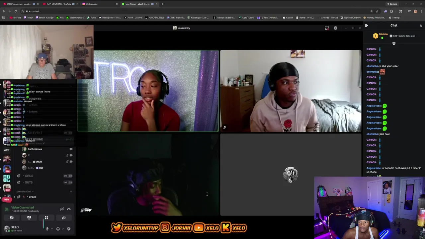Bookmark this page star icon

[x=377, y=11]
